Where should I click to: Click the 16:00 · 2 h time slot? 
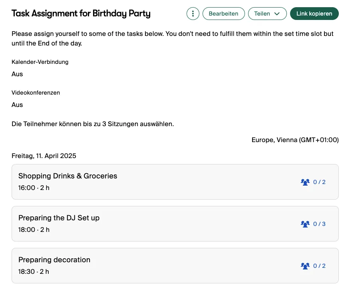pyautogui.click(x=34, y=188)
